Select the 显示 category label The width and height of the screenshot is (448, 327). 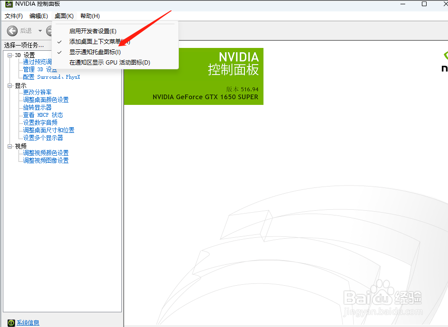tap(20, 85)
